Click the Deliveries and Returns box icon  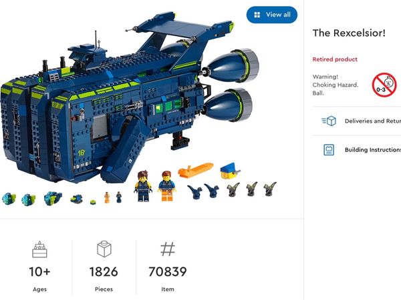pos(329,121)
